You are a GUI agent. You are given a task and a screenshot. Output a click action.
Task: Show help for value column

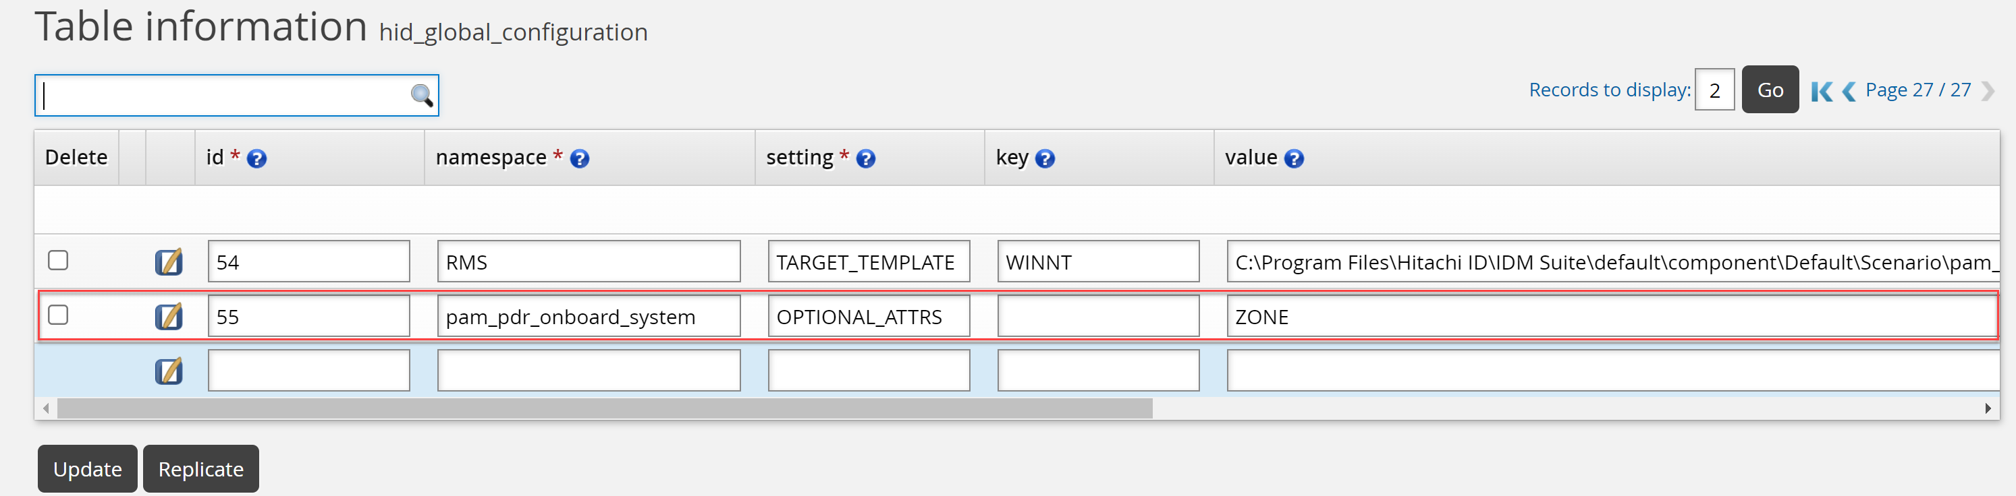tap(1295, 158)
